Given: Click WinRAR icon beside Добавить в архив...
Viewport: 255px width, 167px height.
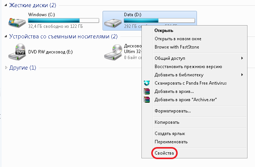Looking at the screenshot, I should pyautogui.click(x=147, y=91).
